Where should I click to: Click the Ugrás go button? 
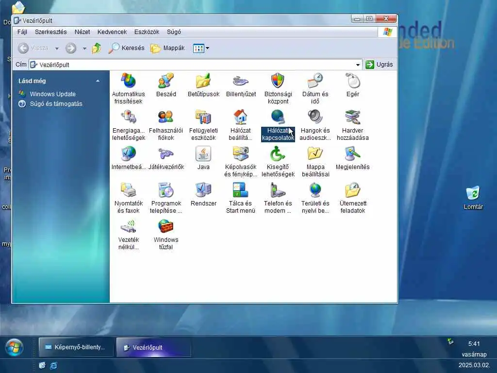tap(379, 65)
